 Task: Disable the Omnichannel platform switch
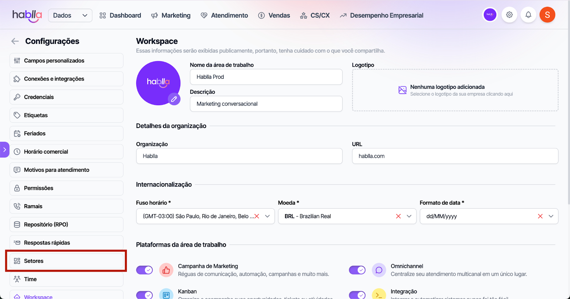[357, 270]
